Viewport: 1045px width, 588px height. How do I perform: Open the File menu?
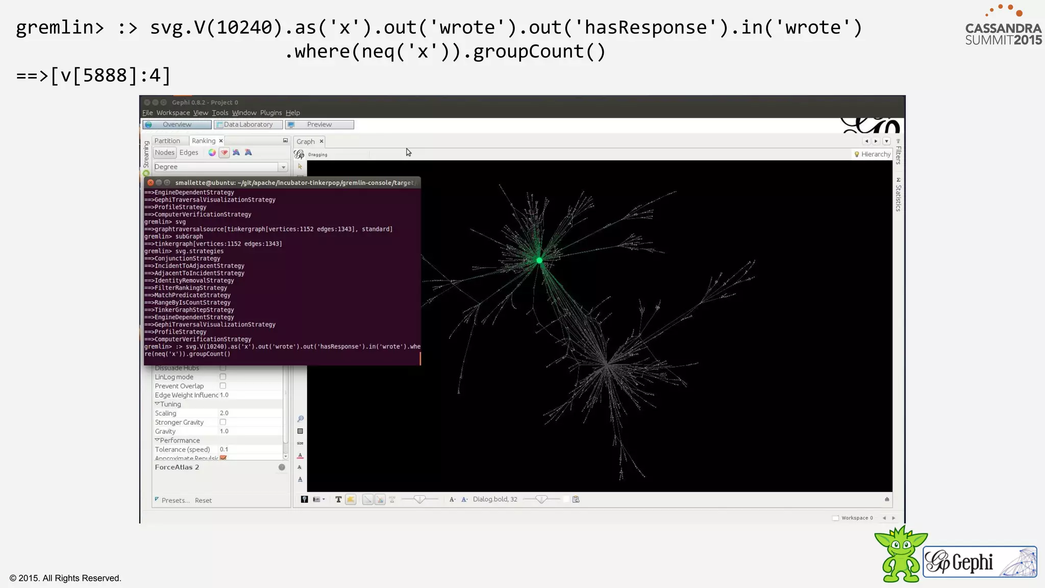coord(147,113)
